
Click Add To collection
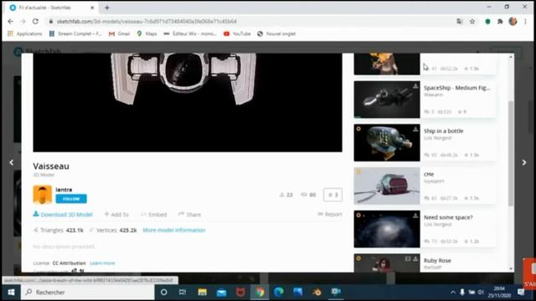116,214
